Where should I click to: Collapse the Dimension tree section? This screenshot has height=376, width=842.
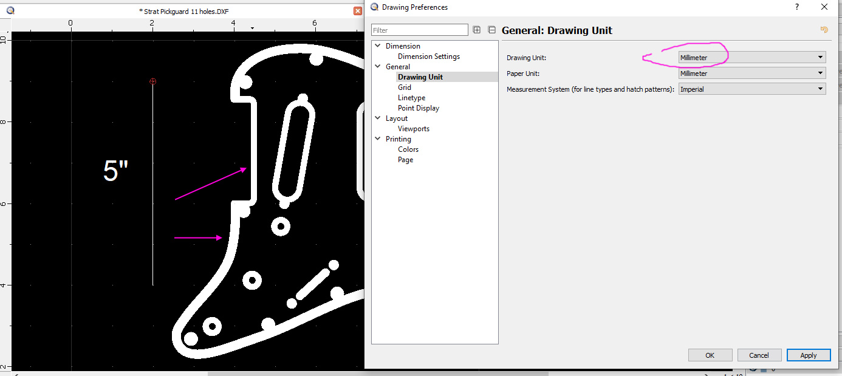click(378, 46)
